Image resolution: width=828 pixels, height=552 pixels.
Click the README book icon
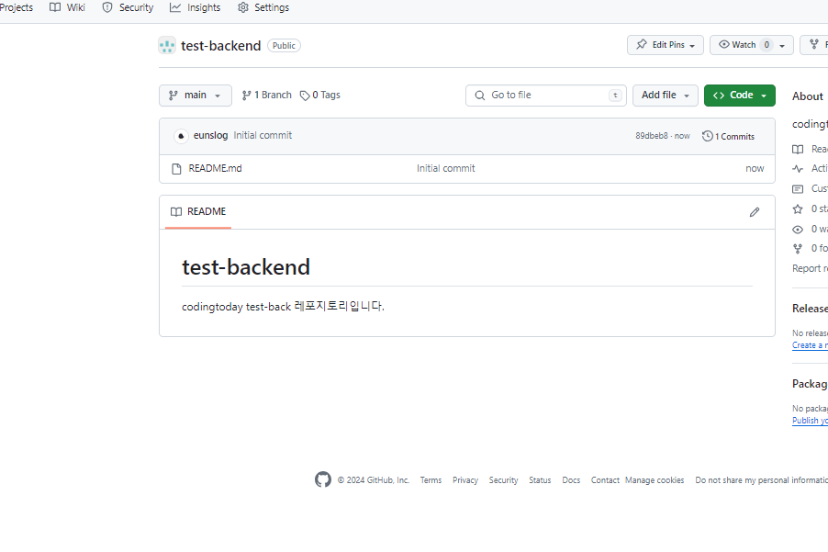point(176,212)
